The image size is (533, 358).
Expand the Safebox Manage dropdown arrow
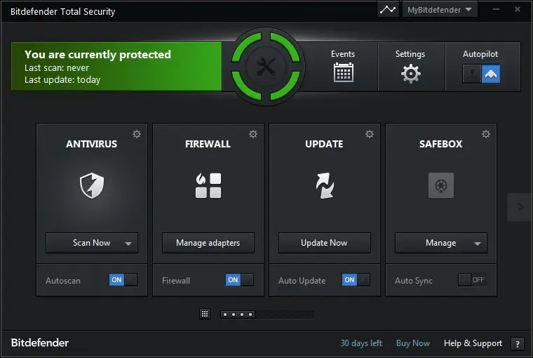click(478, 244)
